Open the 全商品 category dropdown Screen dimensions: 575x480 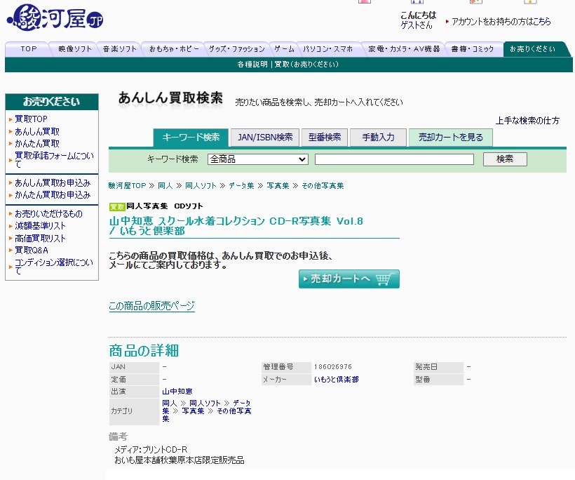257,159
